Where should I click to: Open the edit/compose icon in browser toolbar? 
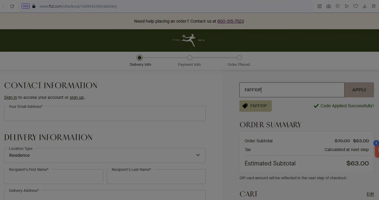click(x=320, y=6)
